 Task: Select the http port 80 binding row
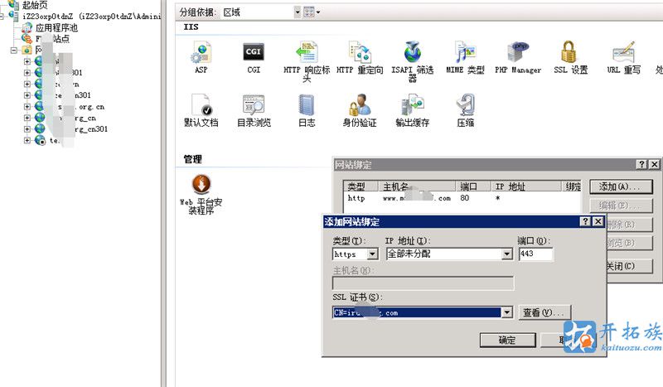462,198
